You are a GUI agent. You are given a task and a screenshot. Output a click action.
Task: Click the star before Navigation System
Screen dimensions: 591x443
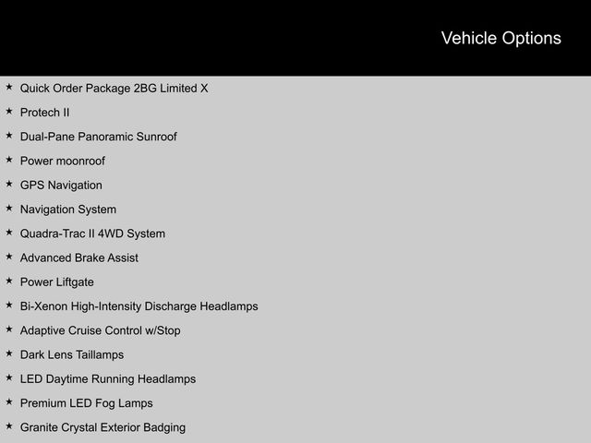tap(8, 209)
